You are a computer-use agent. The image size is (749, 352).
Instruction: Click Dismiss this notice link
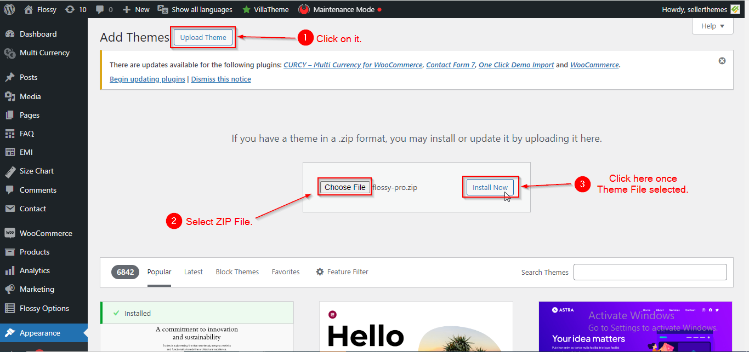click(221, 79)
